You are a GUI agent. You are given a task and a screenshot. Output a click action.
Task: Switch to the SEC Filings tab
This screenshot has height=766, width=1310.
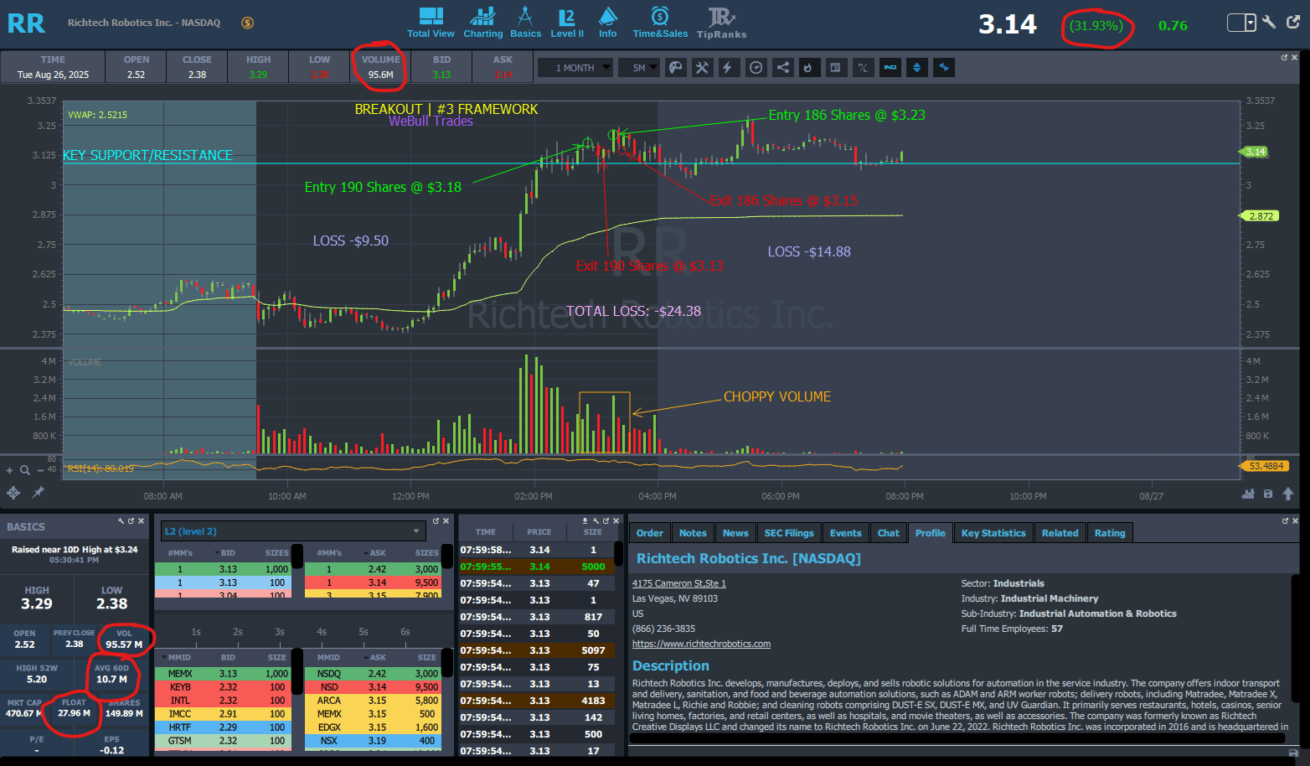(x=789, y=533)
